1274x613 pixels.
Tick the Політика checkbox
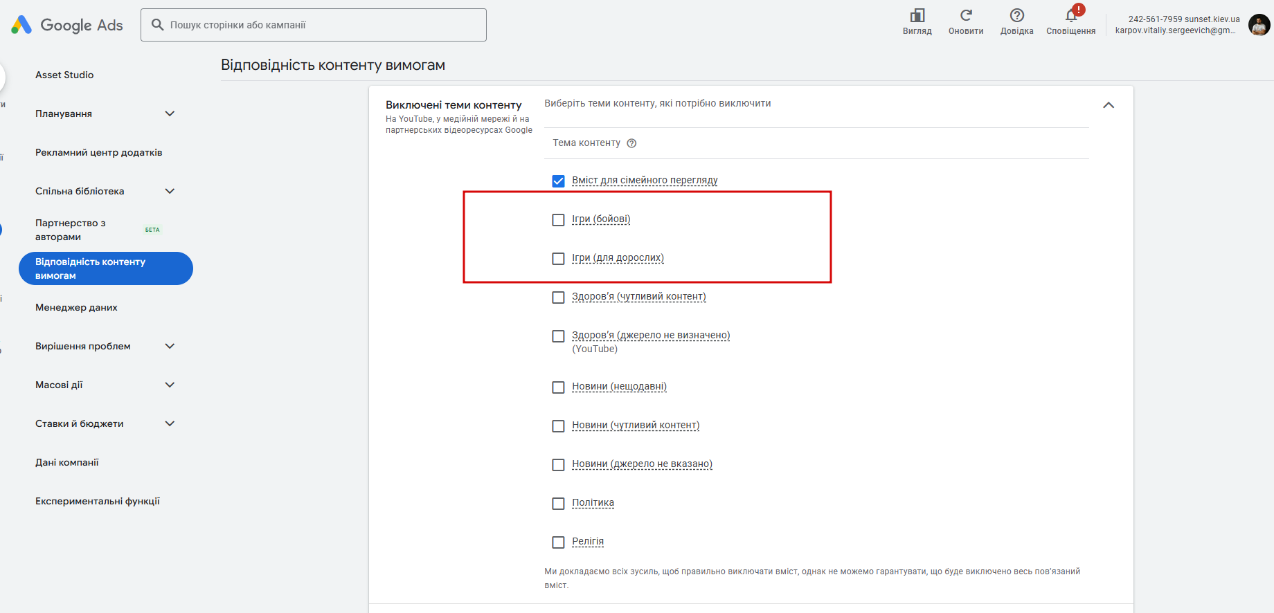pos(558,504)
